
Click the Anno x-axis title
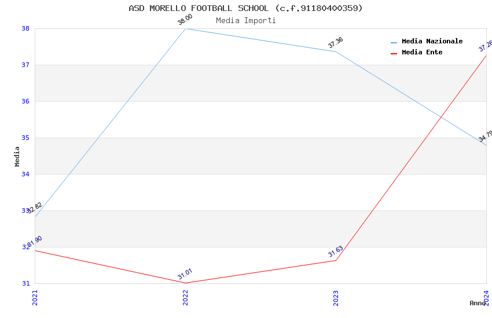(477, 303)
